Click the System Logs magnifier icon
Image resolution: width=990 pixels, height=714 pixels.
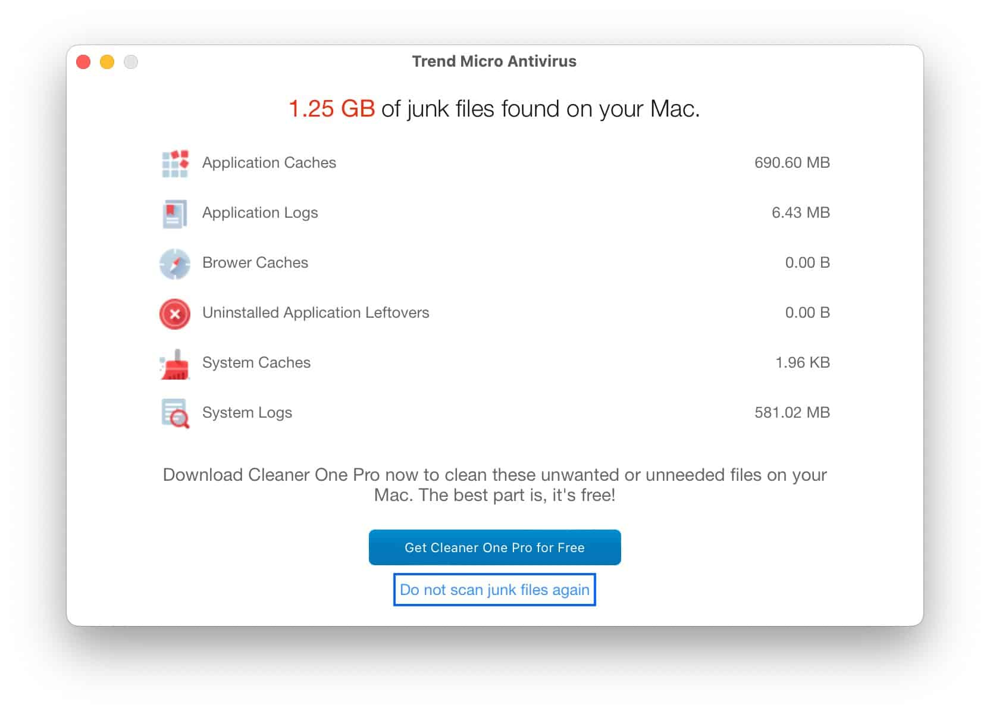[x=175, y=414]
